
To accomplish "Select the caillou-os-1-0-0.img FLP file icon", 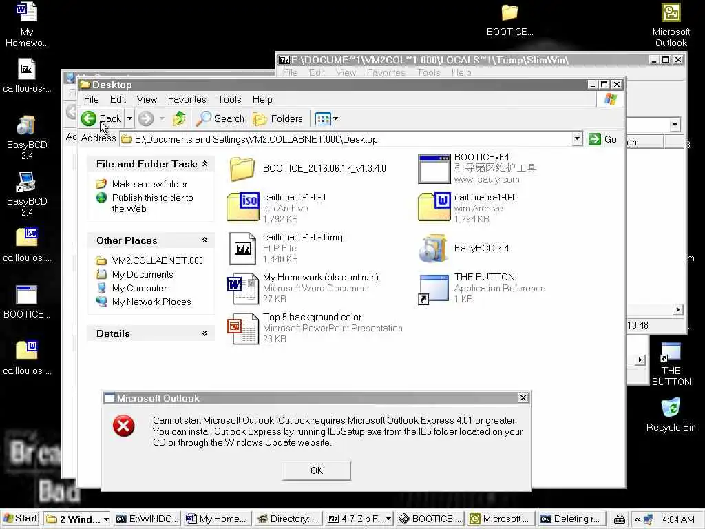I will pyautogui.click(x=243, y=248).
